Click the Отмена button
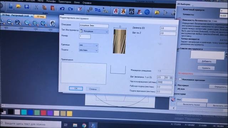The height and width of the screenshot is (128, 228). point(93,89)
